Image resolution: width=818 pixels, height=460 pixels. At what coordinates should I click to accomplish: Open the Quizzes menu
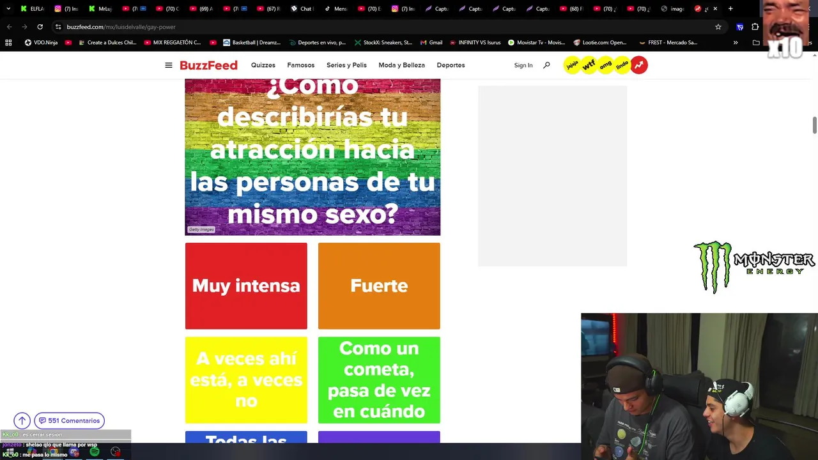tap(263, 65)
